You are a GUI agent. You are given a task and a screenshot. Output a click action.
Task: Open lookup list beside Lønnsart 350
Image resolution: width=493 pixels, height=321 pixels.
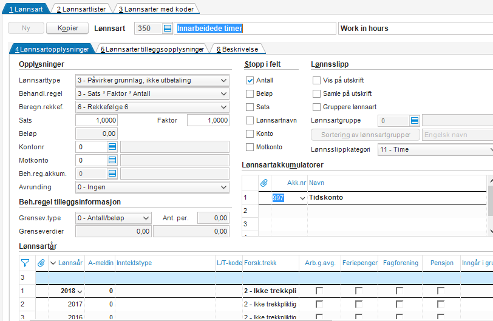pos(168,29)
